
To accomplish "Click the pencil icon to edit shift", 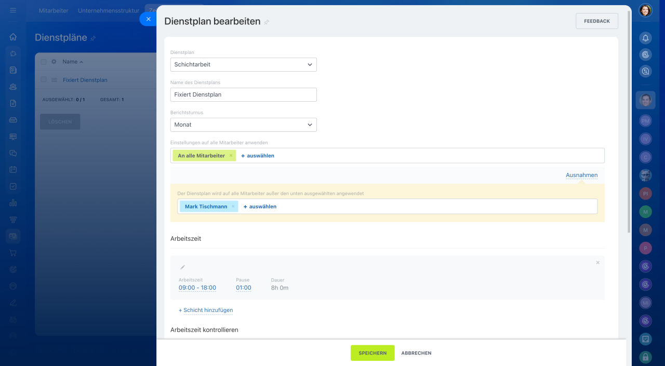I will coord(182,267).
